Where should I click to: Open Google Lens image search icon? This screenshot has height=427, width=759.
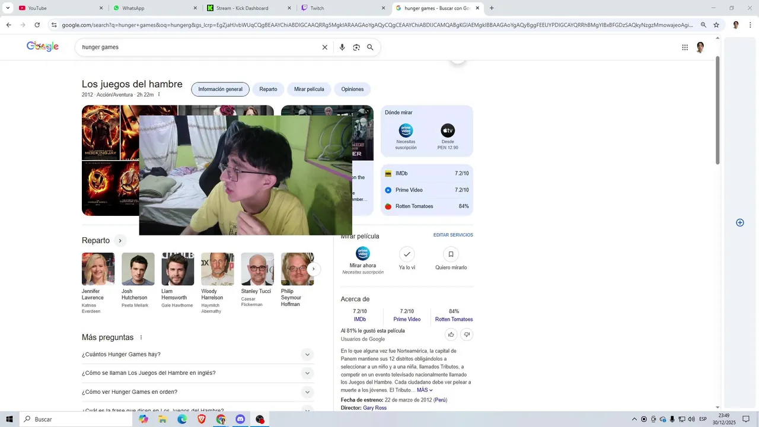356,47
